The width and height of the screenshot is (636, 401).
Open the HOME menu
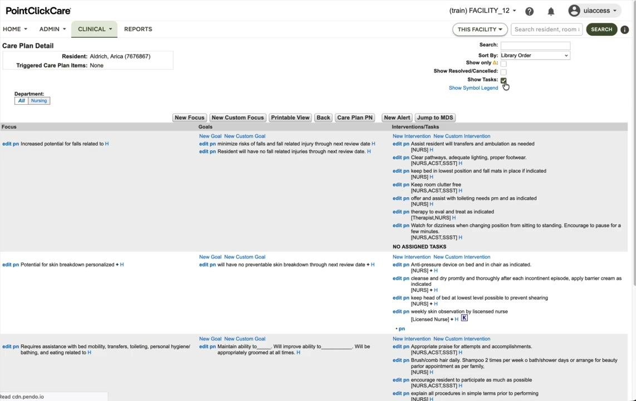coord(15,29)
